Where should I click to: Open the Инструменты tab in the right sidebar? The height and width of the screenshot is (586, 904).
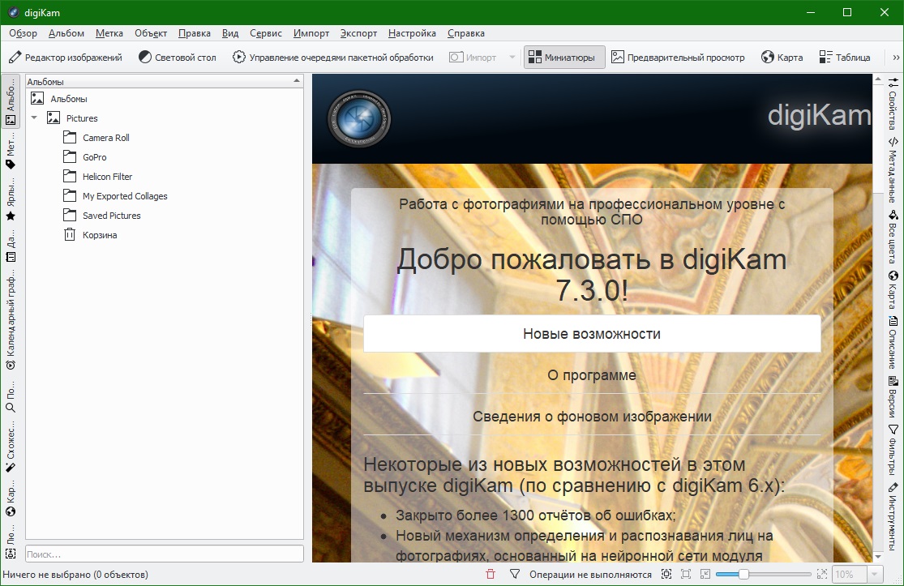coord(893,516)
